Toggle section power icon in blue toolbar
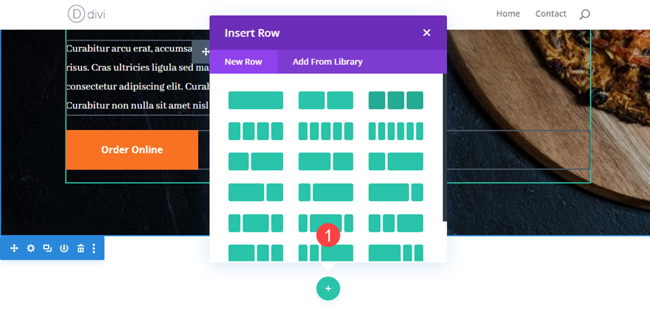Screen dimensions: 650x317 coord(64,248)
